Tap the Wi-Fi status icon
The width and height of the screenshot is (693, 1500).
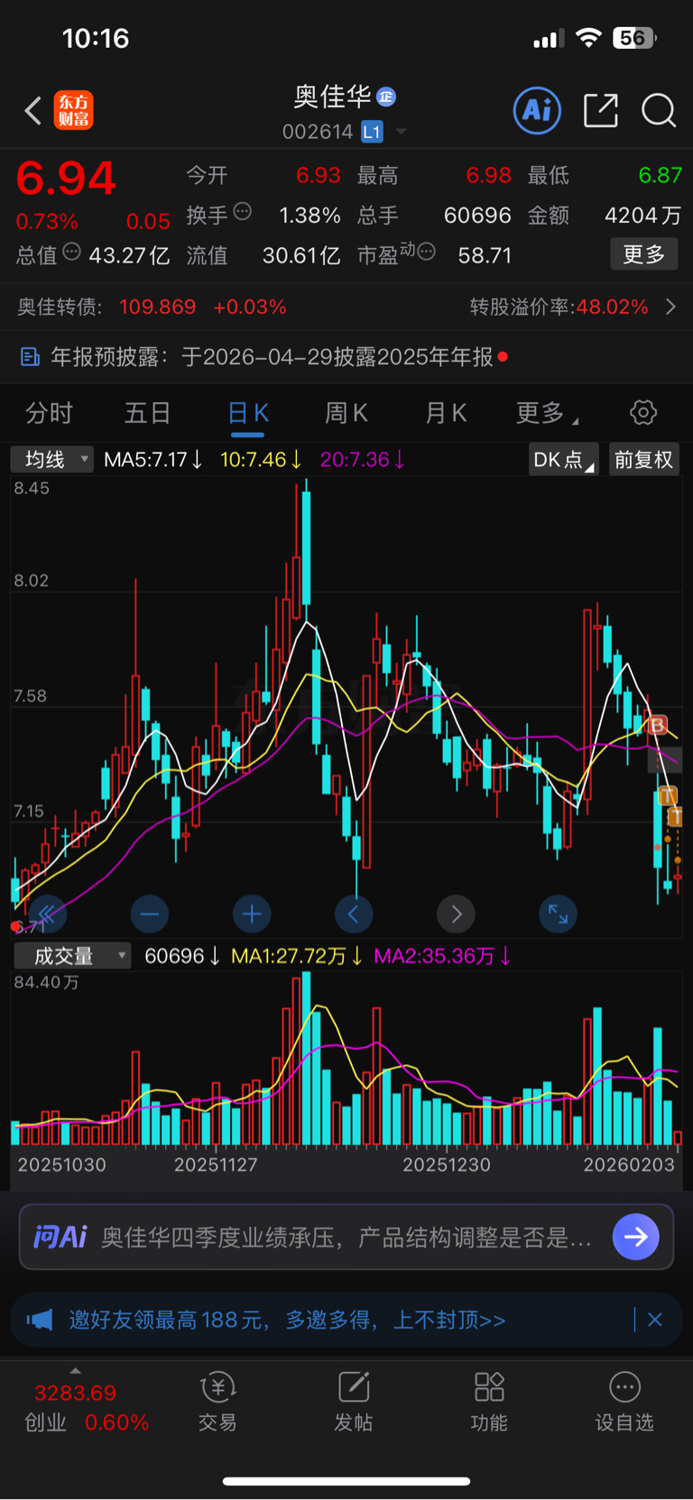(x=589, y=38)
